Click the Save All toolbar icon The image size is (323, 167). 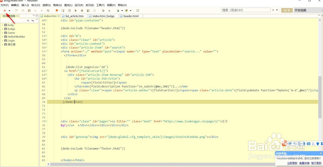pos(23,11)
